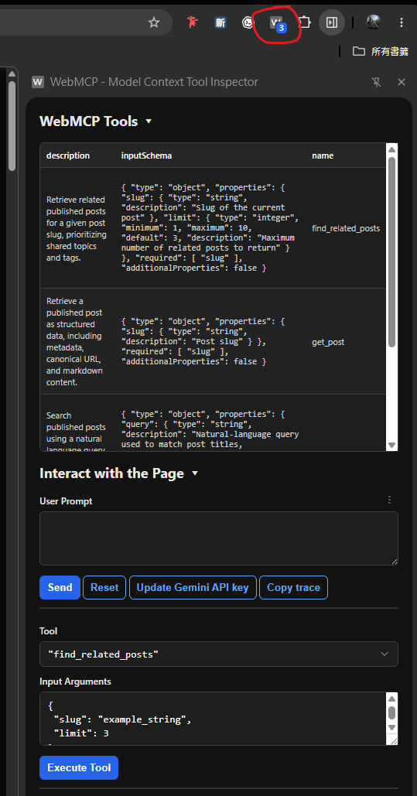Collapse the WebMCP Tools section
The width and height of the screenshot is (417, 796).
point(149,121)
